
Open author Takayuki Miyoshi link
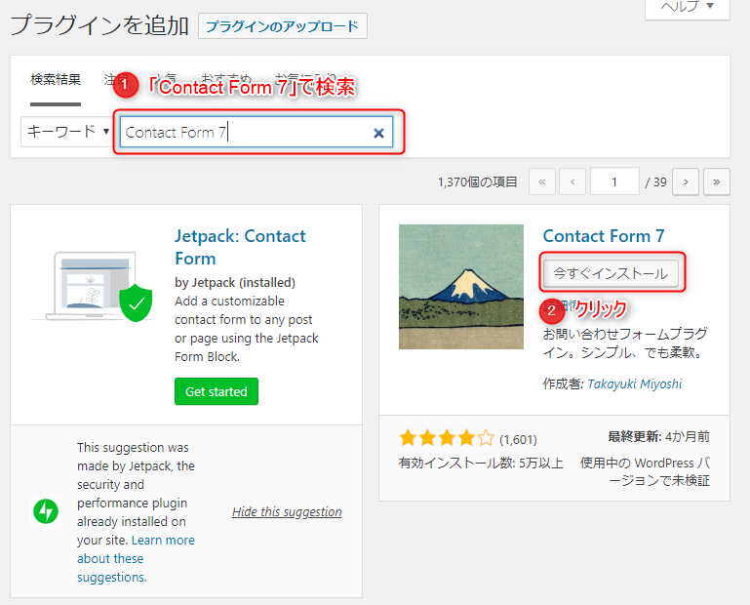tap(635, 383)
